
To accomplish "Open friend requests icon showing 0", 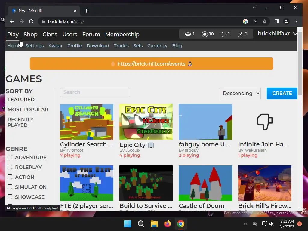I will click(x=240, y=34).
